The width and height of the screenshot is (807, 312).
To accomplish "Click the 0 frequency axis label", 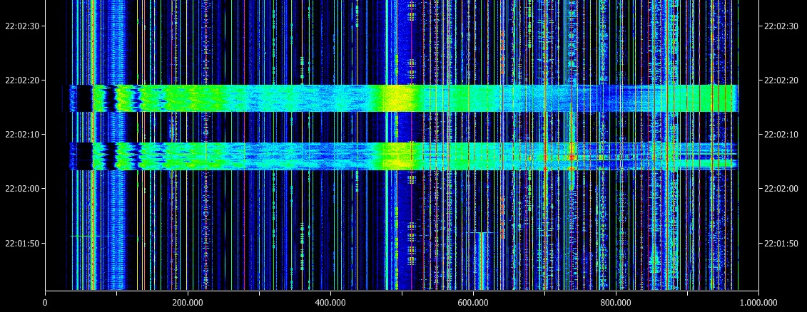I will pyautogui.click(x=45, y=303).
